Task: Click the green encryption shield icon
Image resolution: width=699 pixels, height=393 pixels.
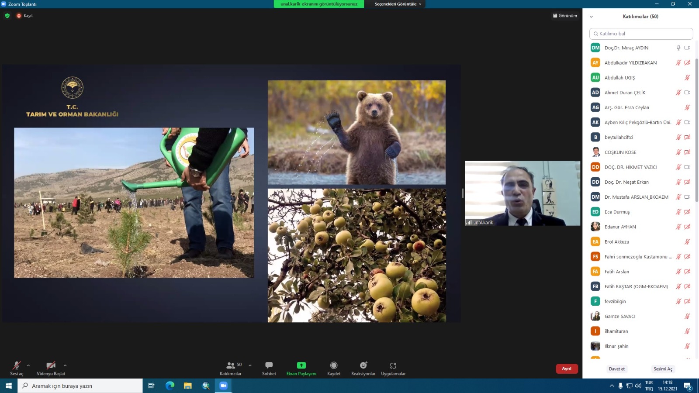Action: tap(7, 16)
